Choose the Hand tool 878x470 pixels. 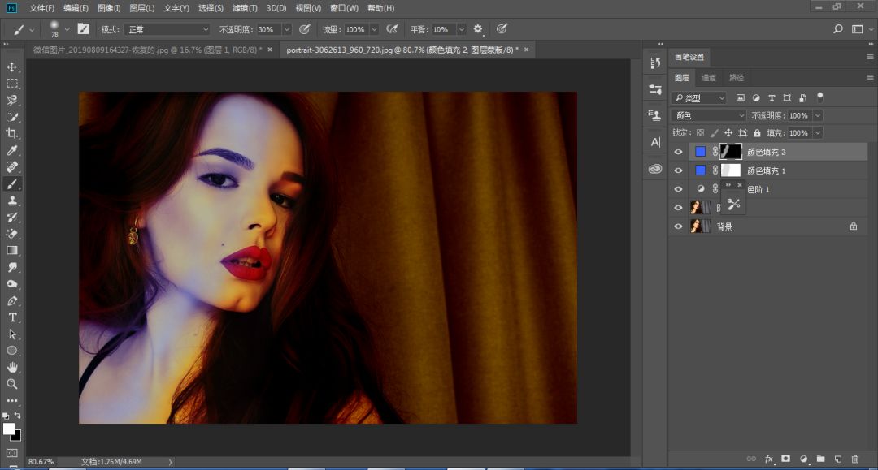[12, 367]
